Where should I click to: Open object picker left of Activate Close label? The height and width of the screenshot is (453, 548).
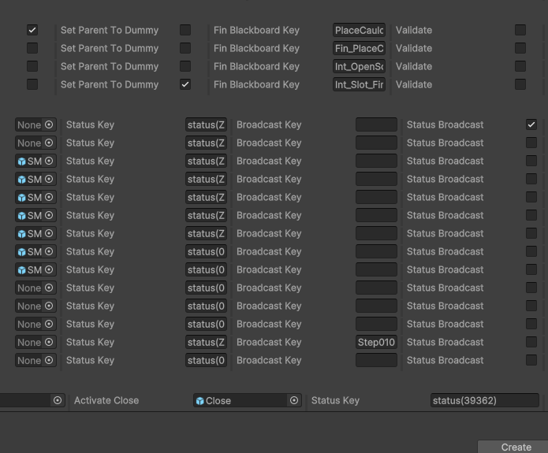pyautogui.click(x=58, y=401)
